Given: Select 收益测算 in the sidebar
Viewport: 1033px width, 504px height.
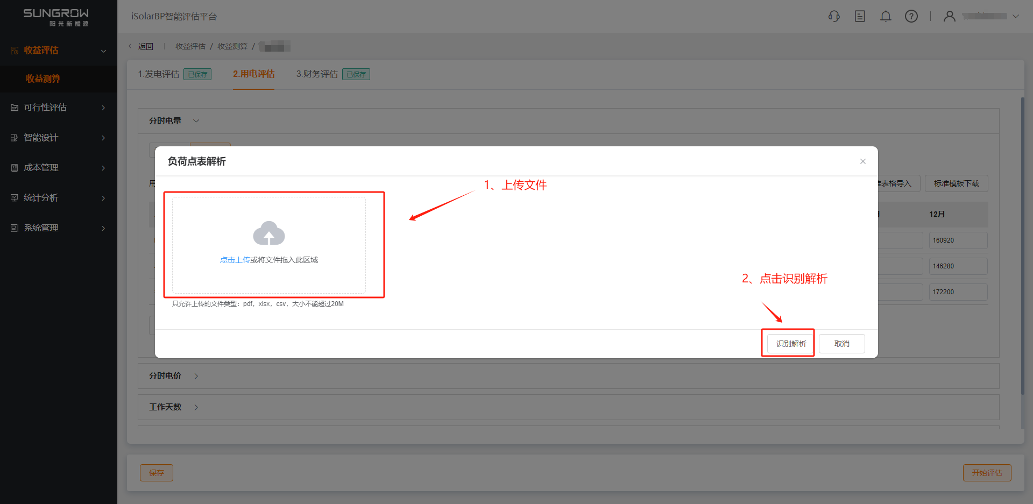Looking at the screenshot, I should [43, 79].
